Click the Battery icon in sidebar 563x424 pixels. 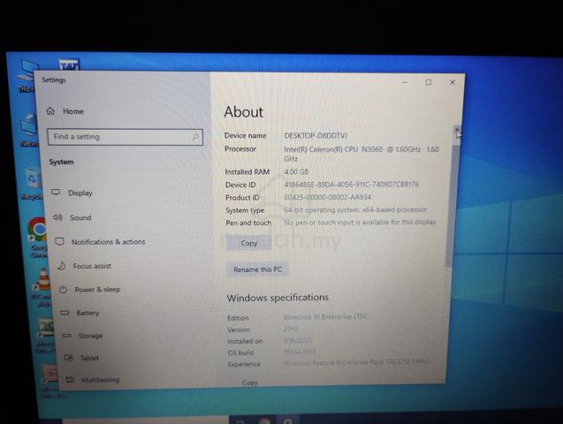65,313
